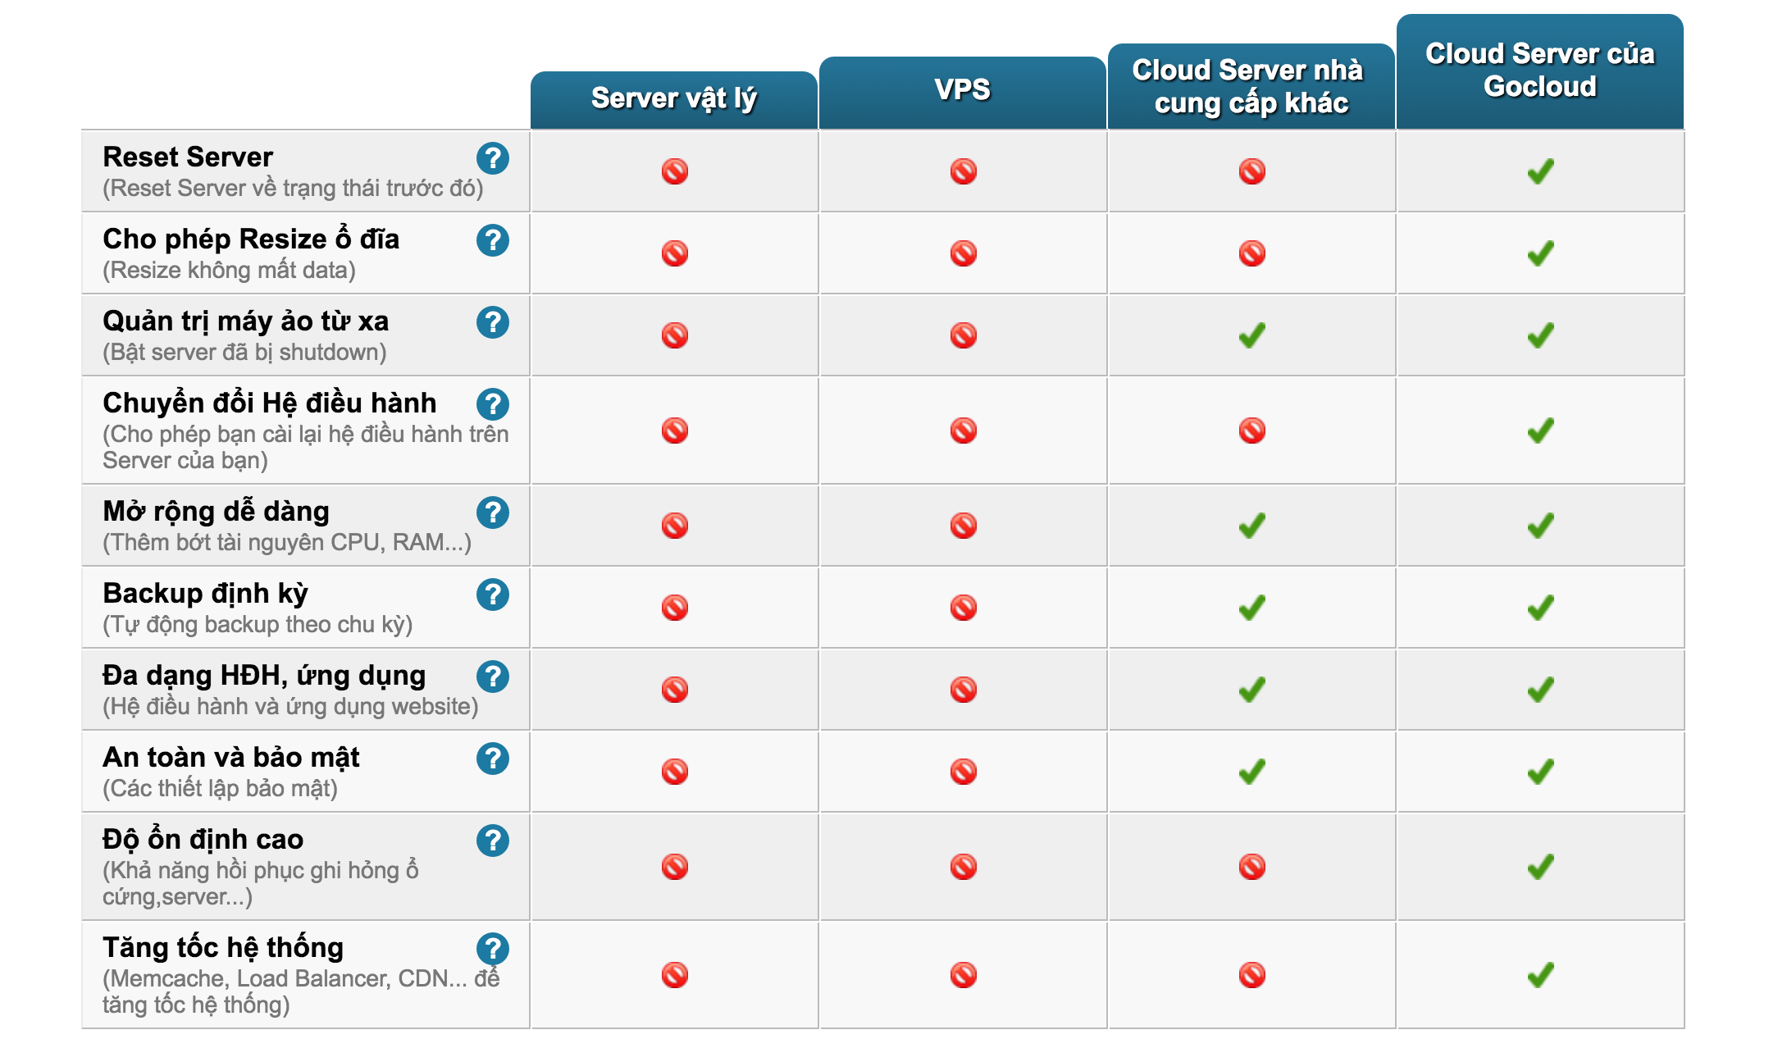Select the Server vật lý column header
Image resolution: width=1778 pixels, height=1048 pixels.
(674, 98)
